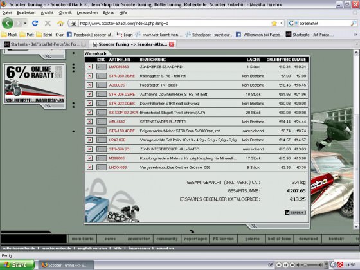Remove Racinggitter STR8 item with red X
The height and width of the screenshot is (270, 360).
tap(89, 76)
